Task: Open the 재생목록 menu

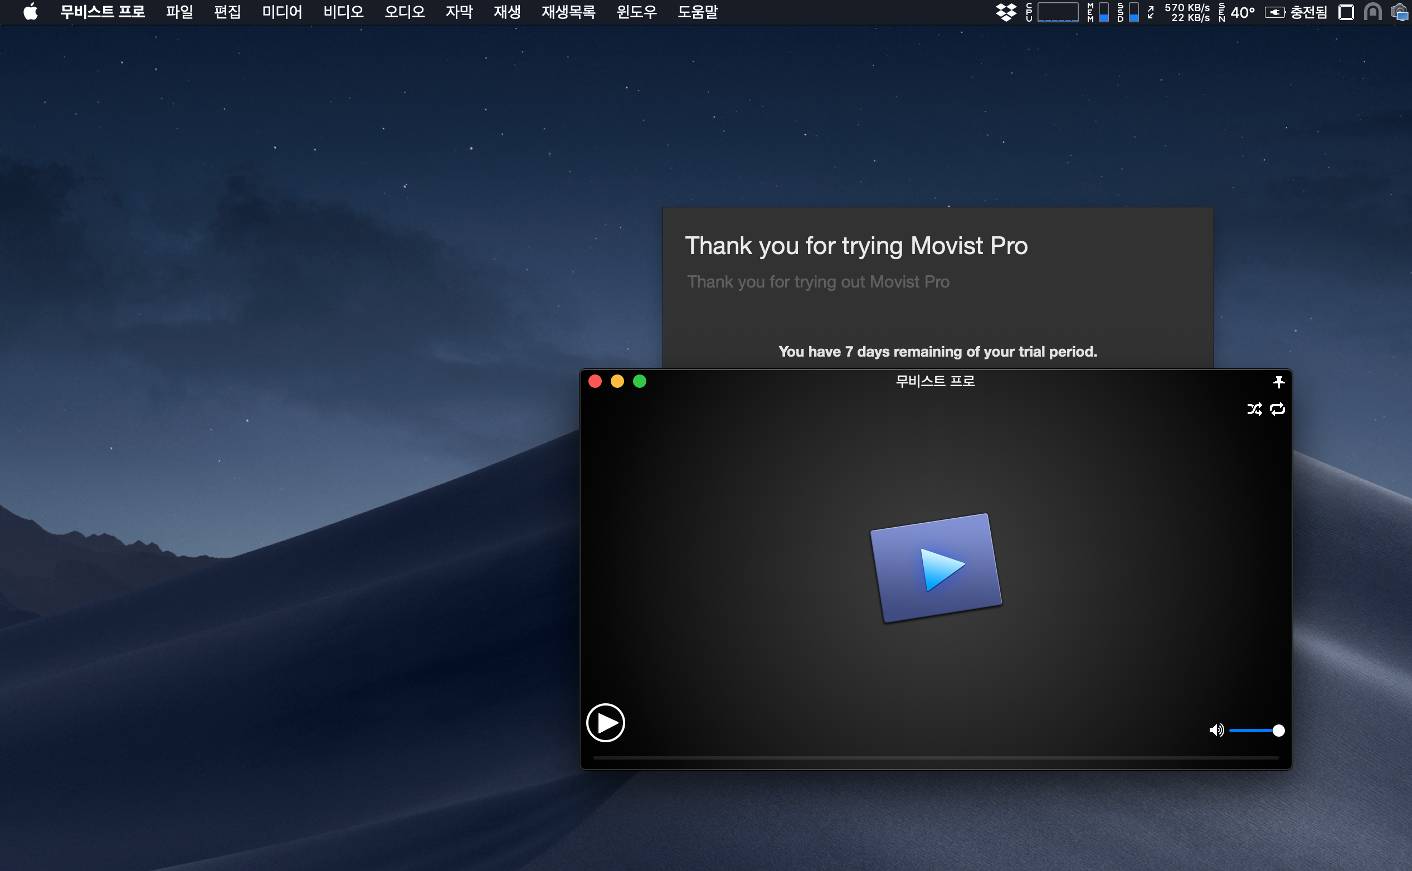Action: [568, 12]
